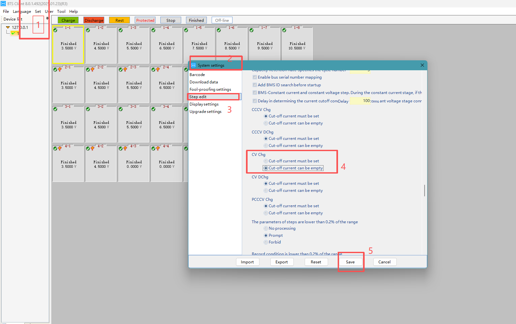Click the System settings dialog window icon
The width and height of the screenshot is (516, 324).
[x=193, y=65]
